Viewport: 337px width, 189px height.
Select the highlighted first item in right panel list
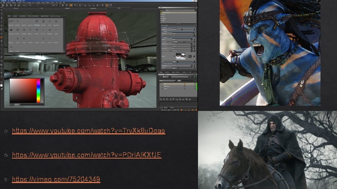[x=178, y=13]
